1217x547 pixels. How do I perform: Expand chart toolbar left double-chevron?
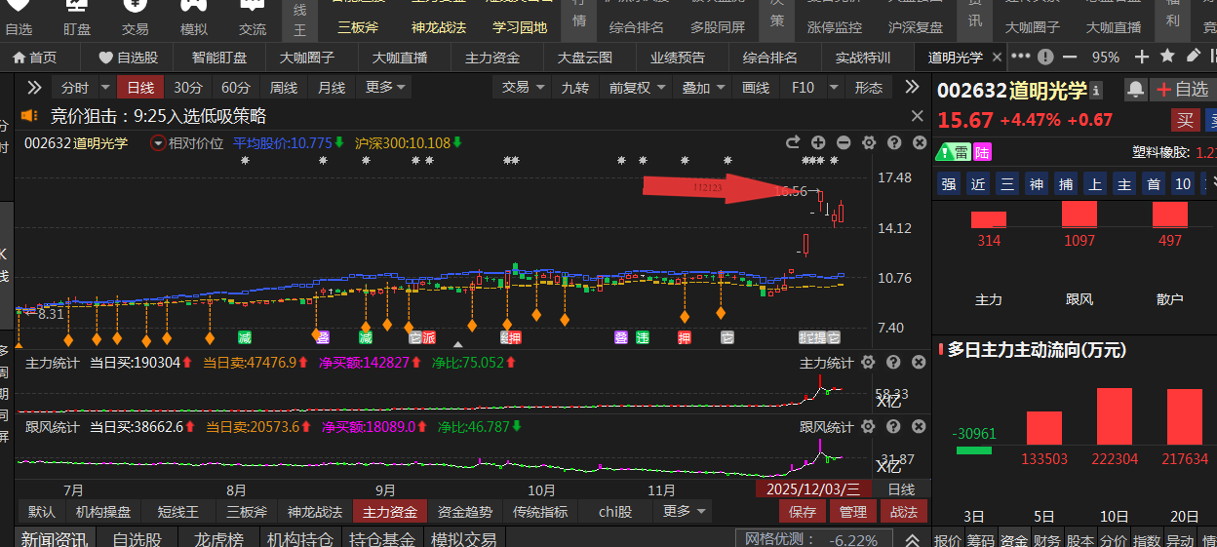tap(34, 88)
